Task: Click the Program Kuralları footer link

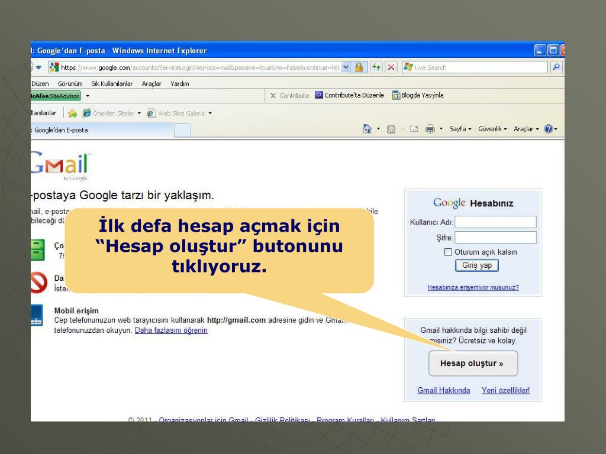Action: tap(345, 419)
